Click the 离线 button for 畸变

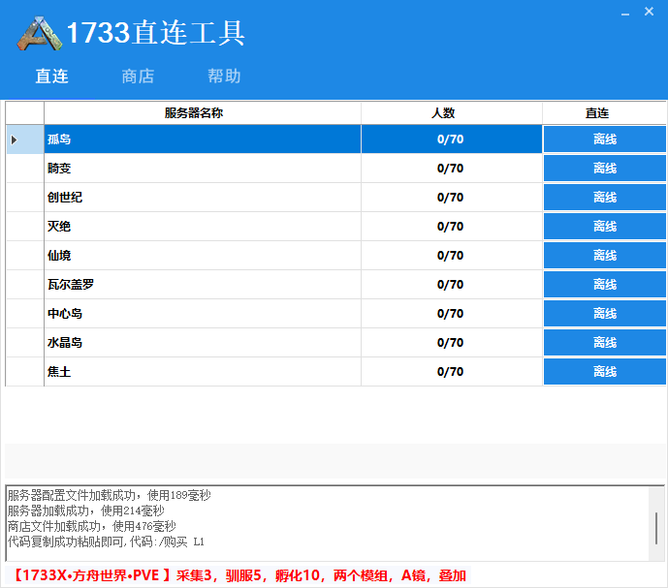[x=605, y=169]
